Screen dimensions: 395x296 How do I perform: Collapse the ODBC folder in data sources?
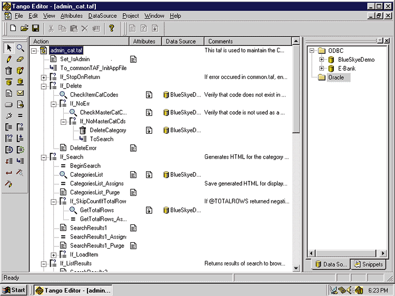(312, 51)
